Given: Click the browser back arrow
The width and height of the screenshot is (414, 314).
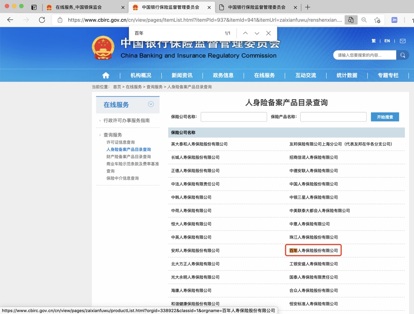Looking at the screenshot, I should tap(10, 20).
